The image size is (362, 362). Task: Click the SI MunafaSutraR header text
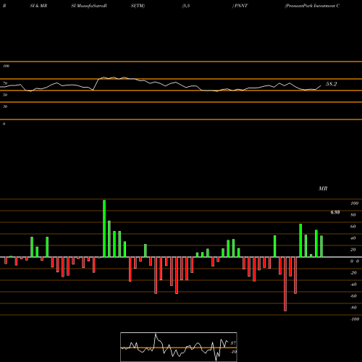click(x=89, y=6)
